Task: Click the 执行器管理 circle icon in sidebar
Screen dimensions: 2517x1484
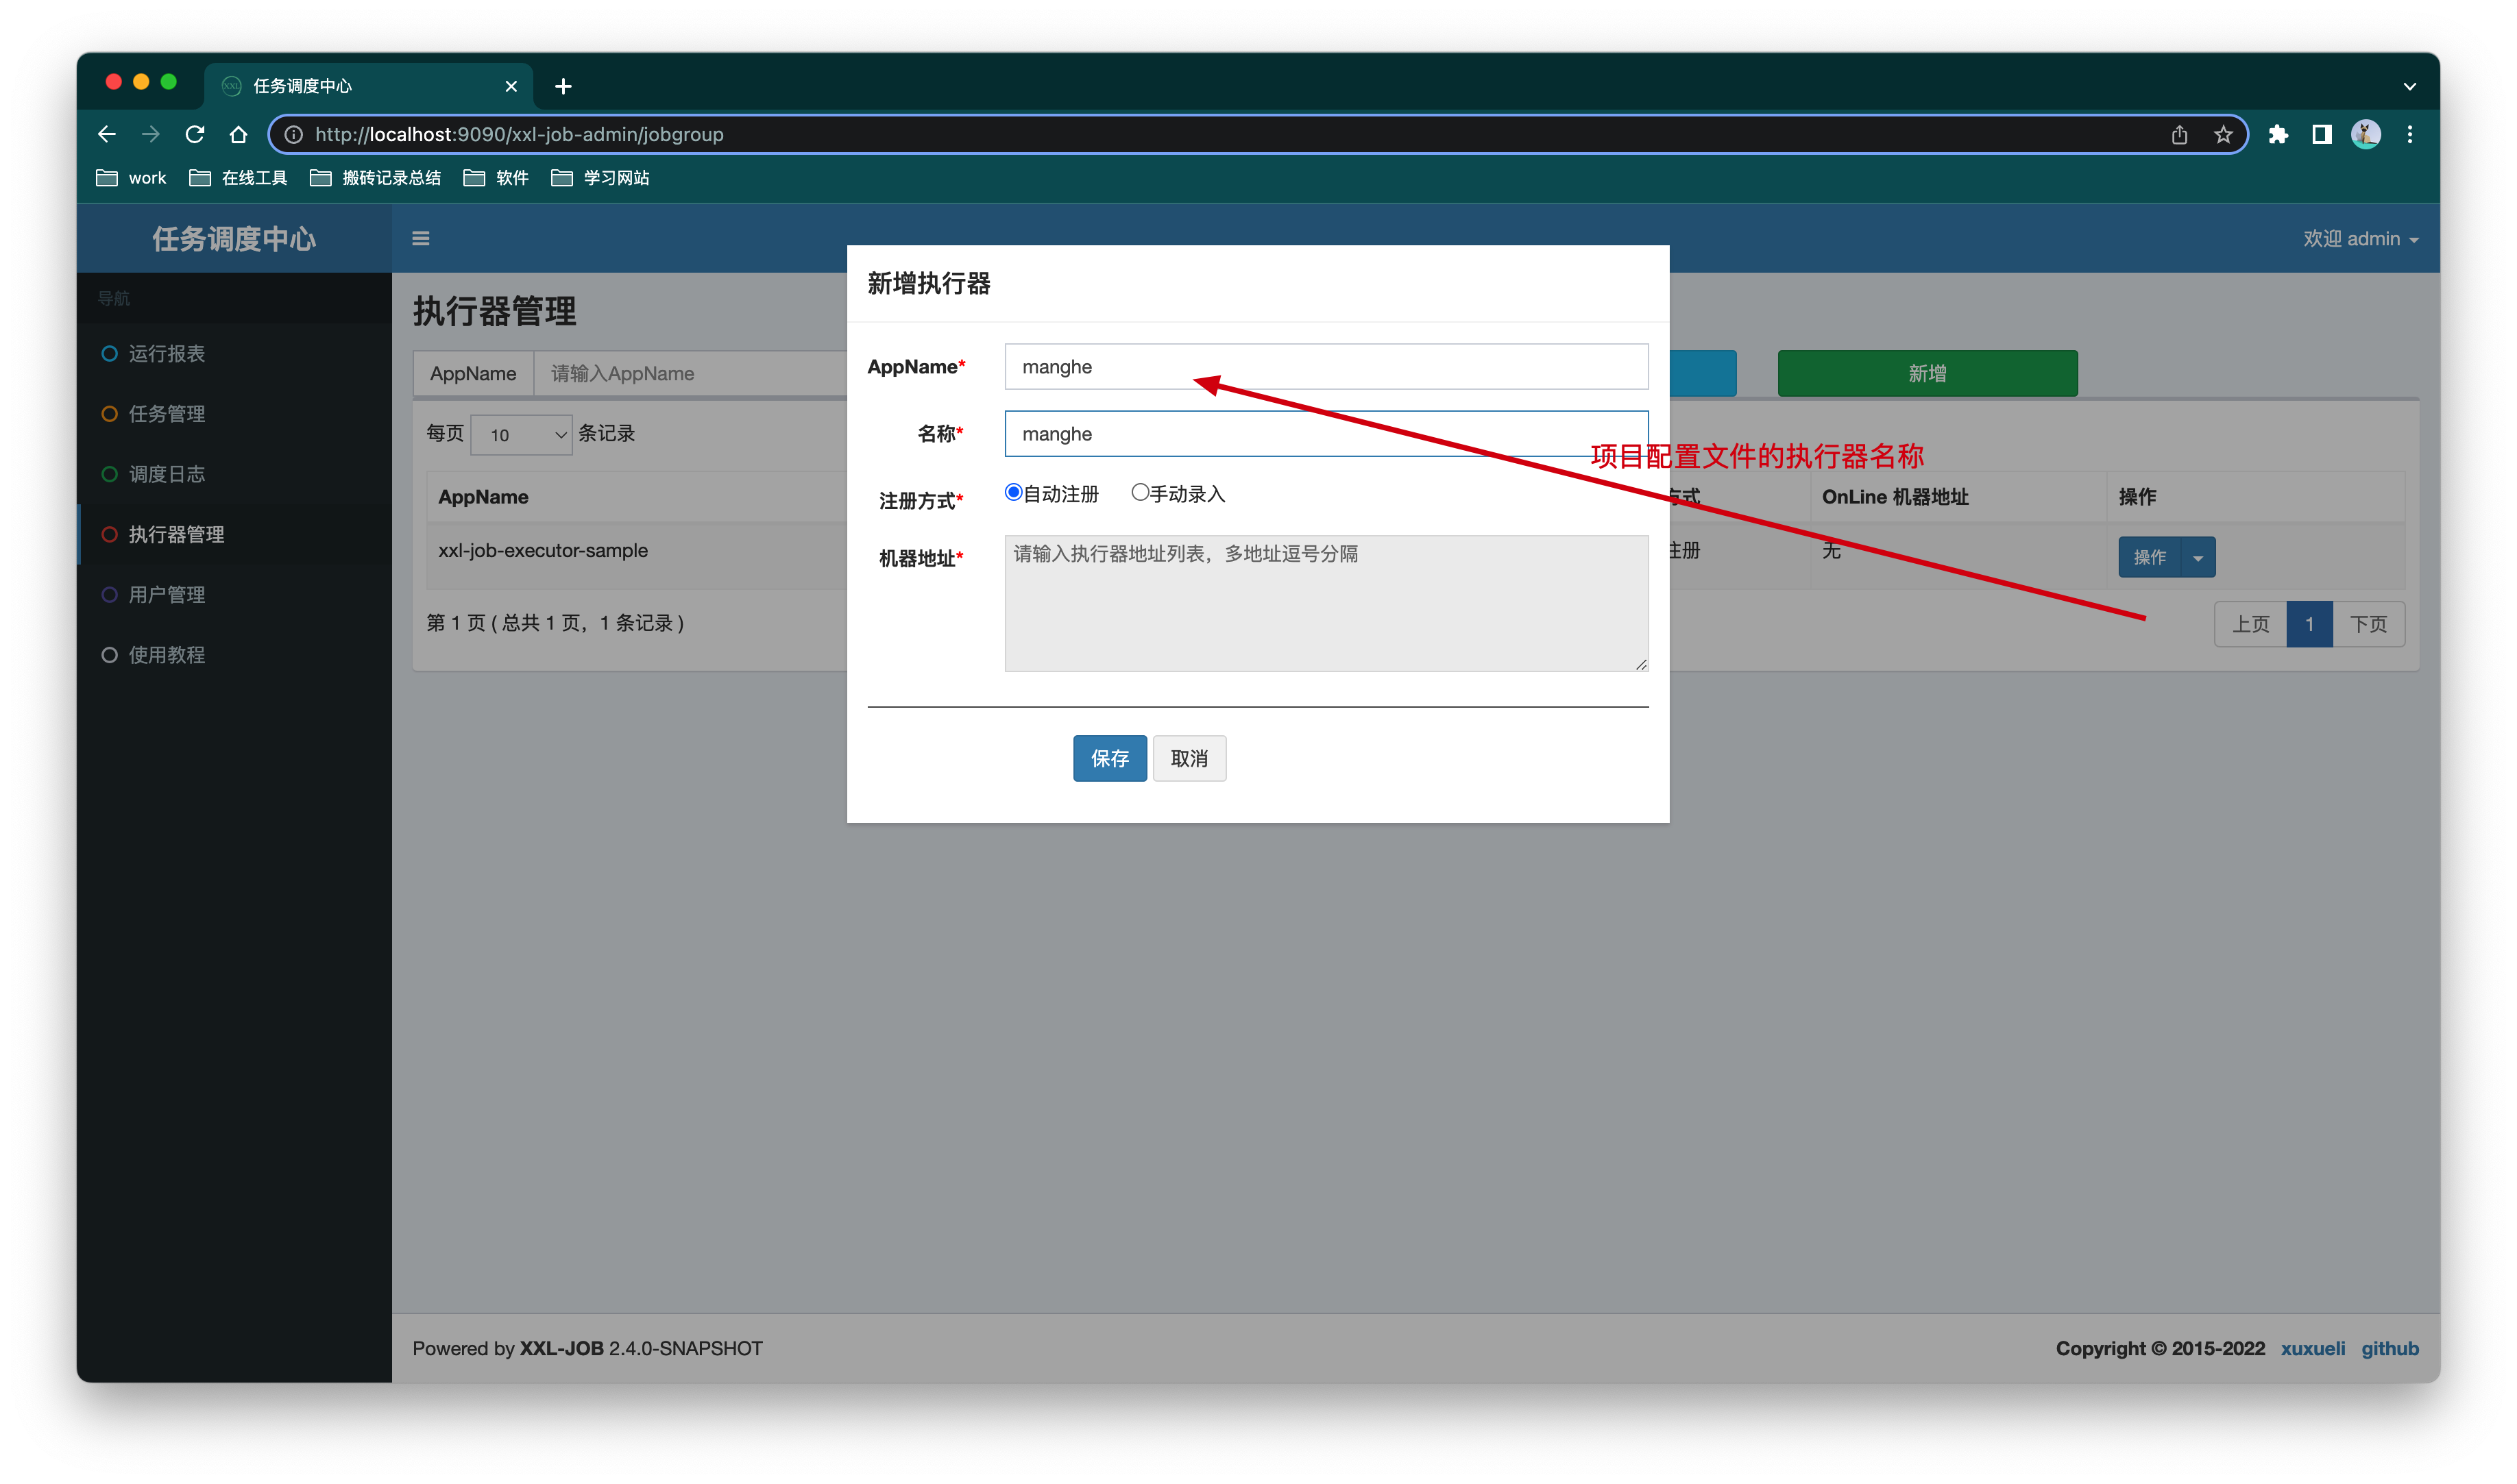Action: tap(110, 534)
